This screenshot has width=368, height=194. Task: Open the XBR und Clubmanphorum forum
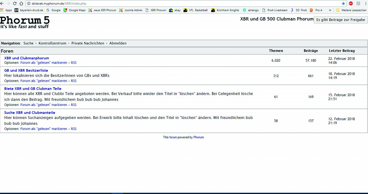point(27,58)
